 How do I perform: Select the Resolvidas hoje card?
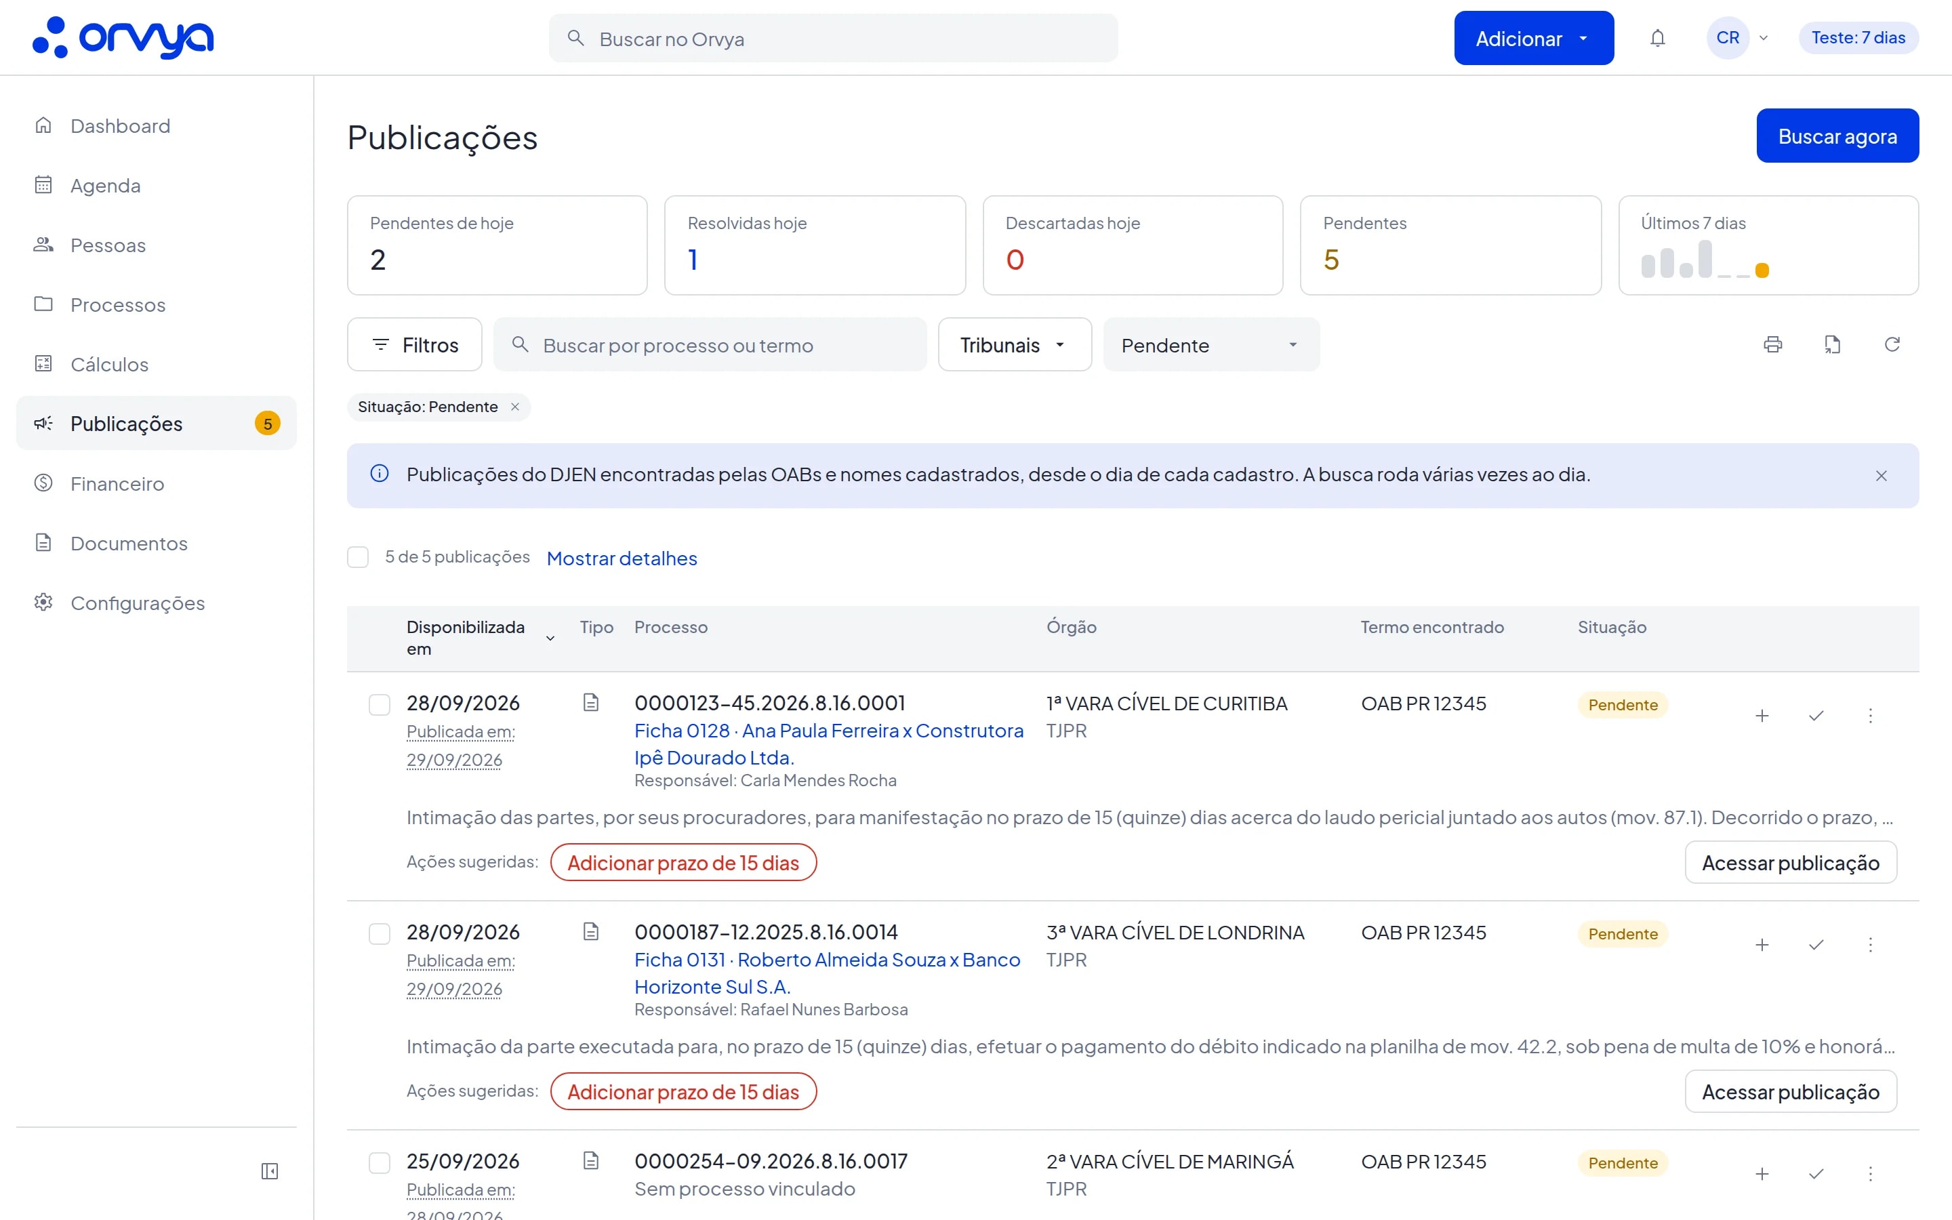(x=815, y=245)
